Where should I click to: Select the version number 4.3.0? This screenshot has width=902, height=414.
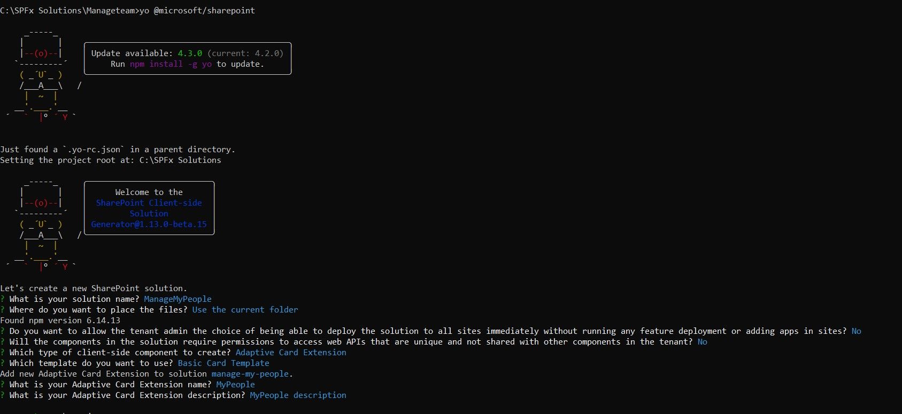click(x=190, y=53)
